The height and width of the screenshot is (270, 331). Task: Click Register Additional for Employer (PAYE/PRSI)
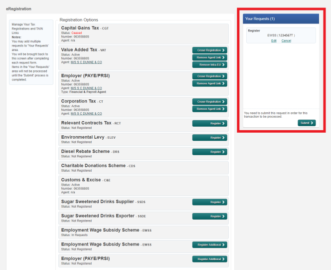pos(209,260)
